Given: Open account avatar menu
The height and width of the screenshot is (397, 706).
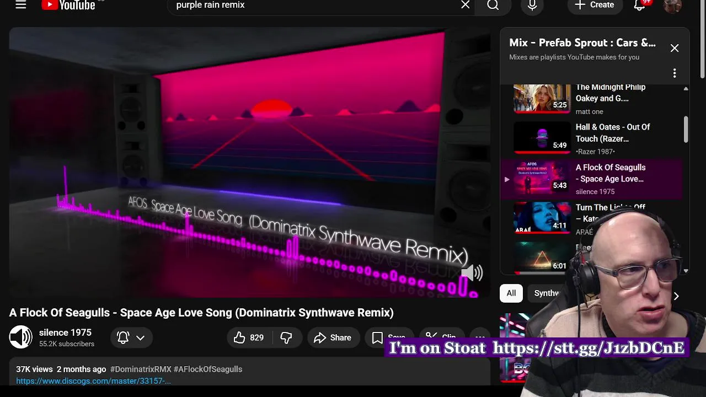Looking at the screenshot, I should click(672, 5).
